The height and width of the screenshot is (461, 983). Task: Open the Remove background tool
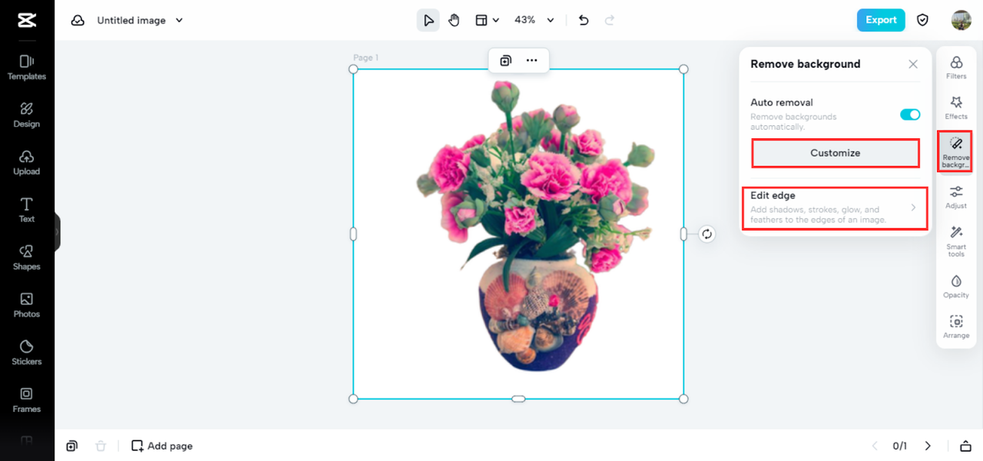tap(956, 151)
